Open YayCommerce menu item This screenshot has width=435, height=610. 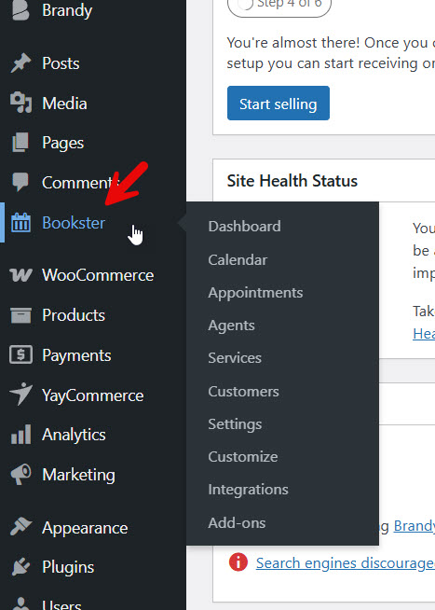point(93,395)
